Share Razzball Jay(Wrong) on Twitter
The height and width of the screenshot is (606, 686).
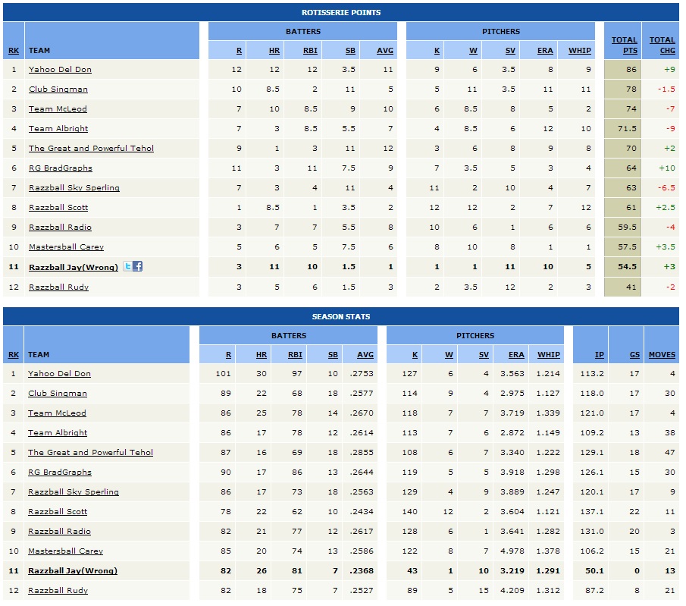[127, 266]
